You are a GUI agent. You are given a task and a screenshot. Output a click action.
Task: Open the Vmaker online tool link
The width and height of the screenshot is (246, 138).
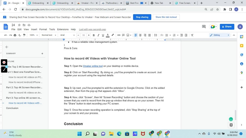click(93, 66)
